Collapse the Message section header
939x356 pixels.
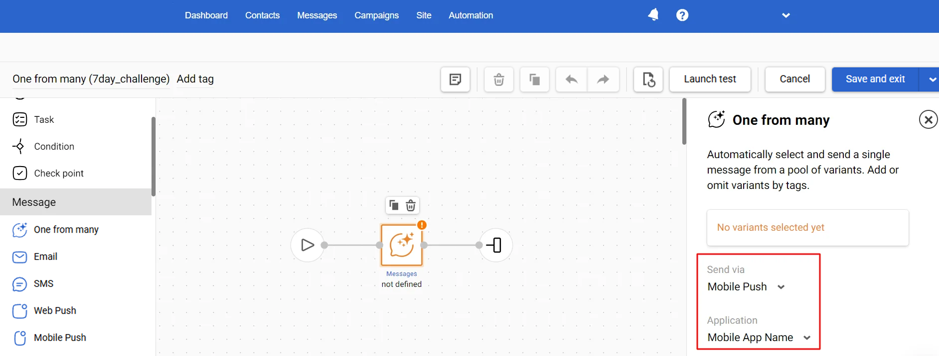click(76, 202)
